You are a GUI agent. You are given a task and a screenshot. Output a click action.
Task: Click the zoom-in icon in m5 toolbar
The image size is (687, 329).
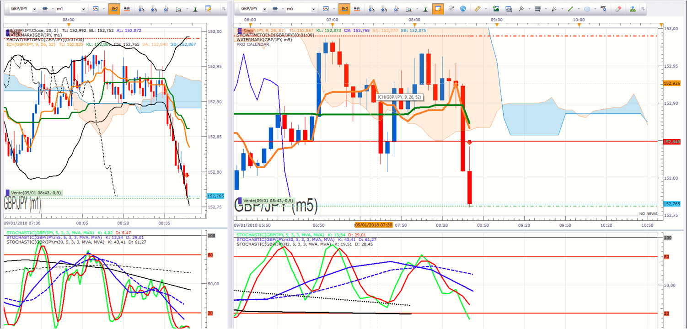[371, 9]
